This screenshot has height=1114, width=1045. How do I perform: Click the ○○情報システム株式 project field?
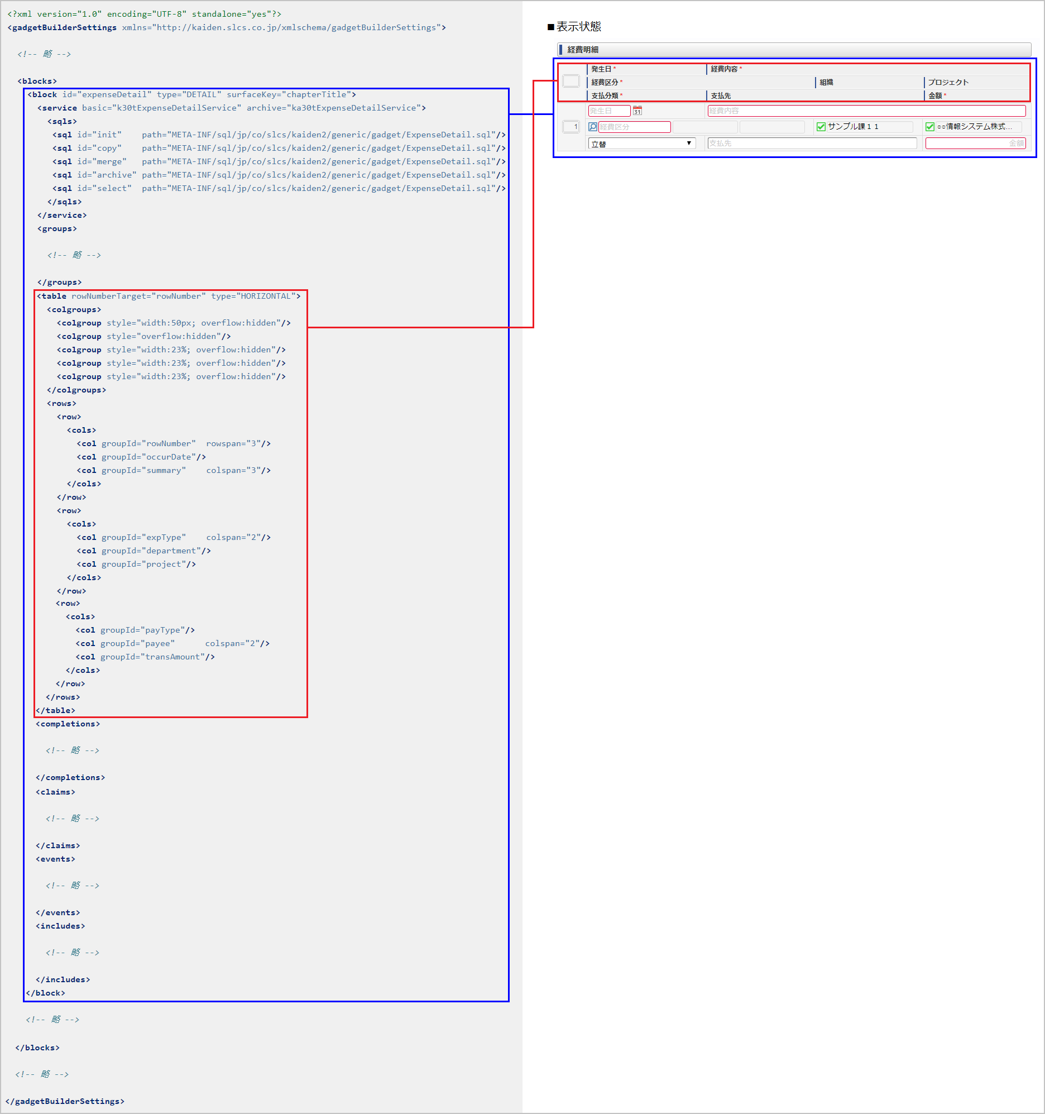coord(979,127)
